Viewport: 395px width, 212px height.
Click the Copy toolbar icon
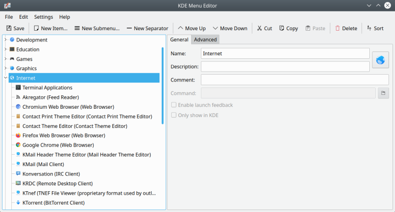tap(281, 28)
